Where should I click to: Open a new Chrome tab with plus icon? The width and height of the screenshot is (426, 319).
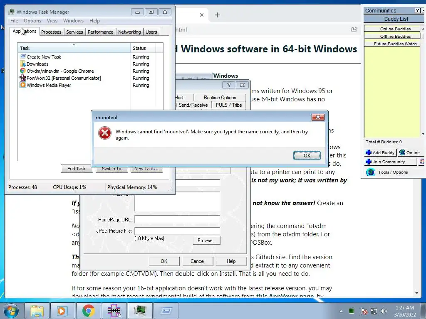217,15
